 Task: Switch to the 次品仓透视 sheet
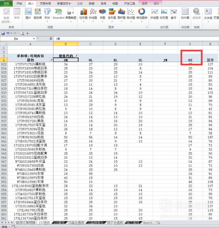pyautogui.click(x=76, y=223)
